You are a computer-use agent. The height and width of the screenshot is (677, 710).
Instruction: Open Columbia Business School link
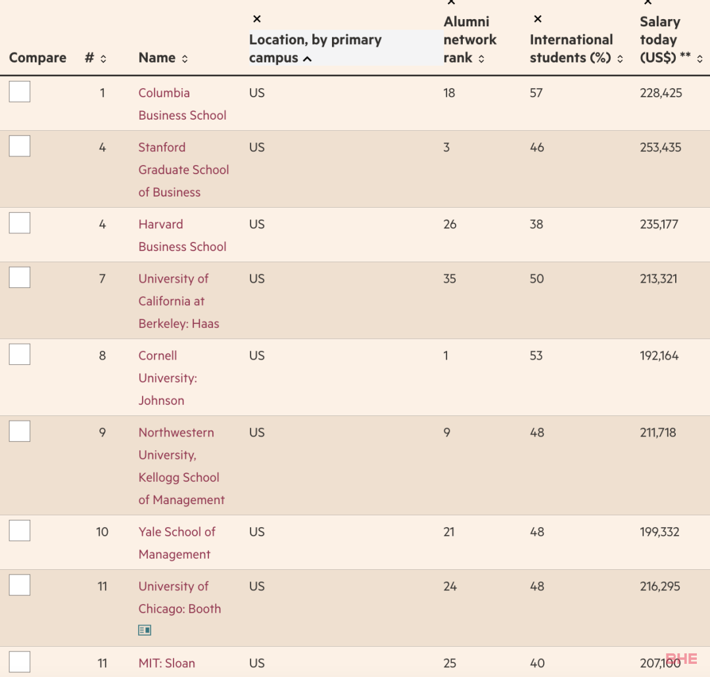[183, 104]
